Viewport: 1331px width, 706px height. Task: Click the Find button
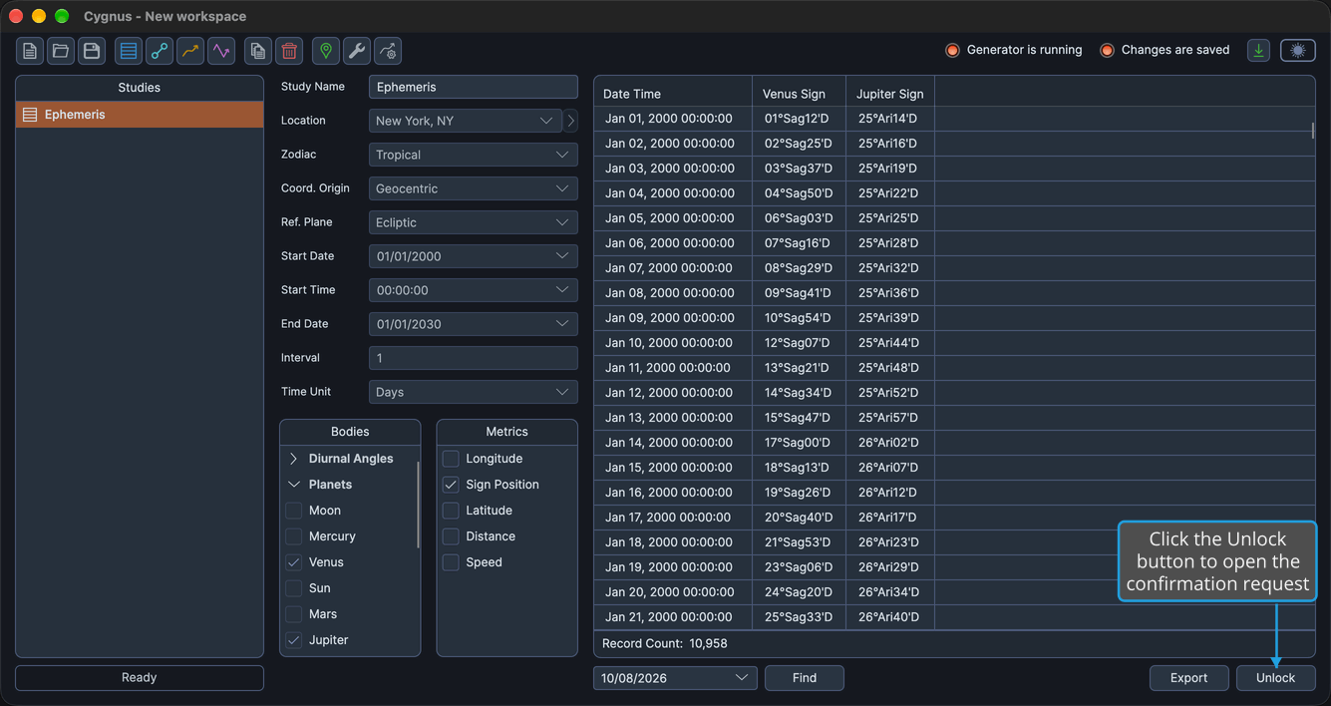tap(805, 678)
